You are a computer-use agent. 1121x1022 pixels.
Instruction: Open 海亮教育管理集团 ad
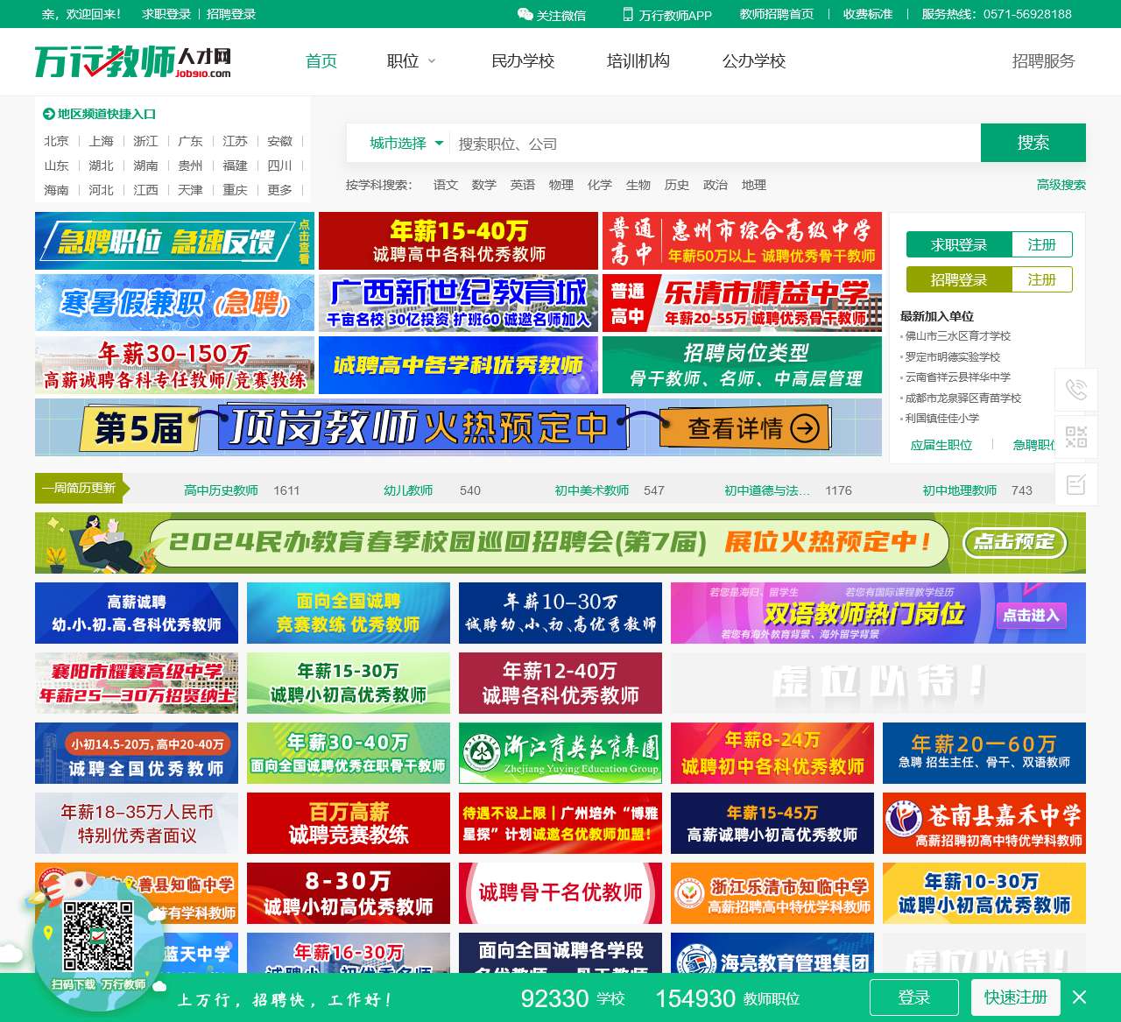(772, 953)
